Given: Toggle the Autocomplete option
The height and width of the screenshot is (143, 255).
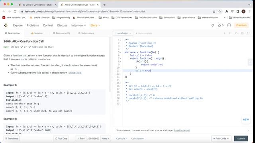Looking at the screenshot, I should pos(144,33).
